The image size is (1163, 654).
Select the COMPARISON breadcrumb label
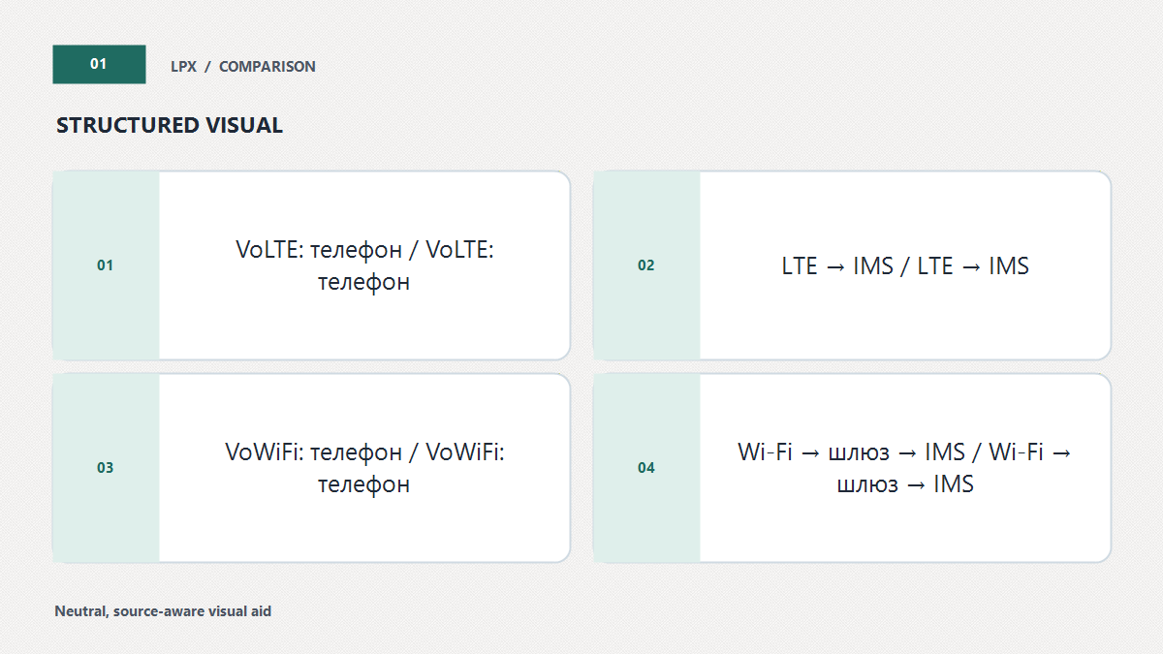pos(267,67)
